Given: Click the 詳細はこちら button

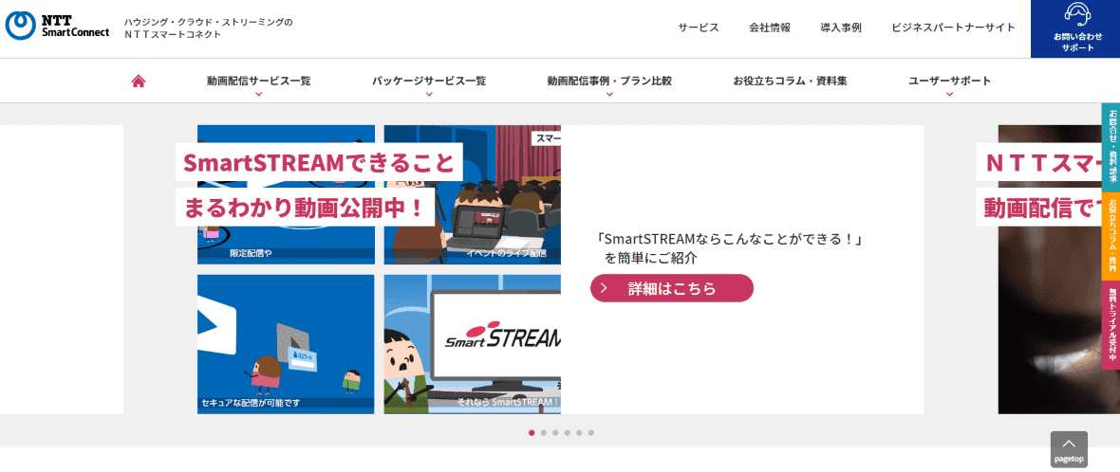Looking at the screenshot, I should click(671, 288).
